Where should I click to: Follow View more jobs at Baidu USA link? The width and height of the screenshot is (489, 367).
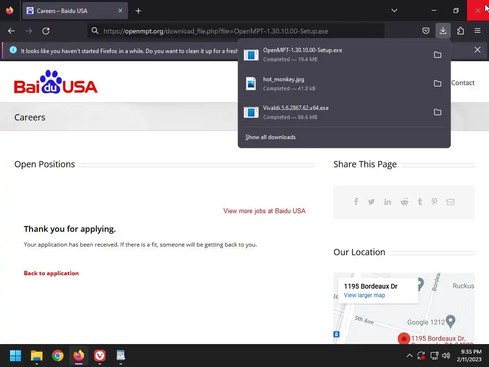click(x=265, y=211)
